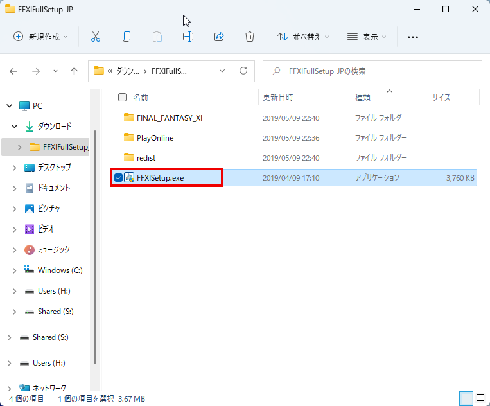Image resolution: width=490 pixels, height=406 pixels.
Task: Go back with the left arrow
Action: coord(13,71)
